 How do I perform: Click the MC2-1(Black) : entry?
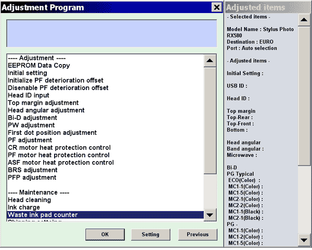(246, 218)
